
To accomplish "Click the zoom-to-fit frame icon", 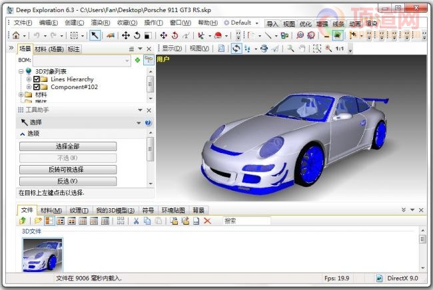I will tap(316, 49).
